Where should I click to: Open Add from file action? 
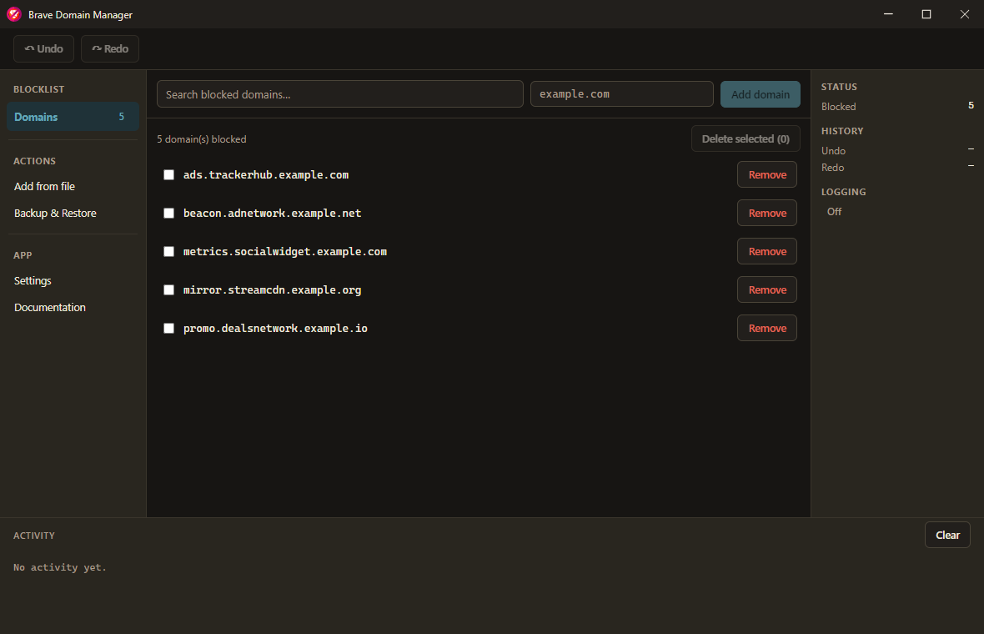tap(44, 186)
